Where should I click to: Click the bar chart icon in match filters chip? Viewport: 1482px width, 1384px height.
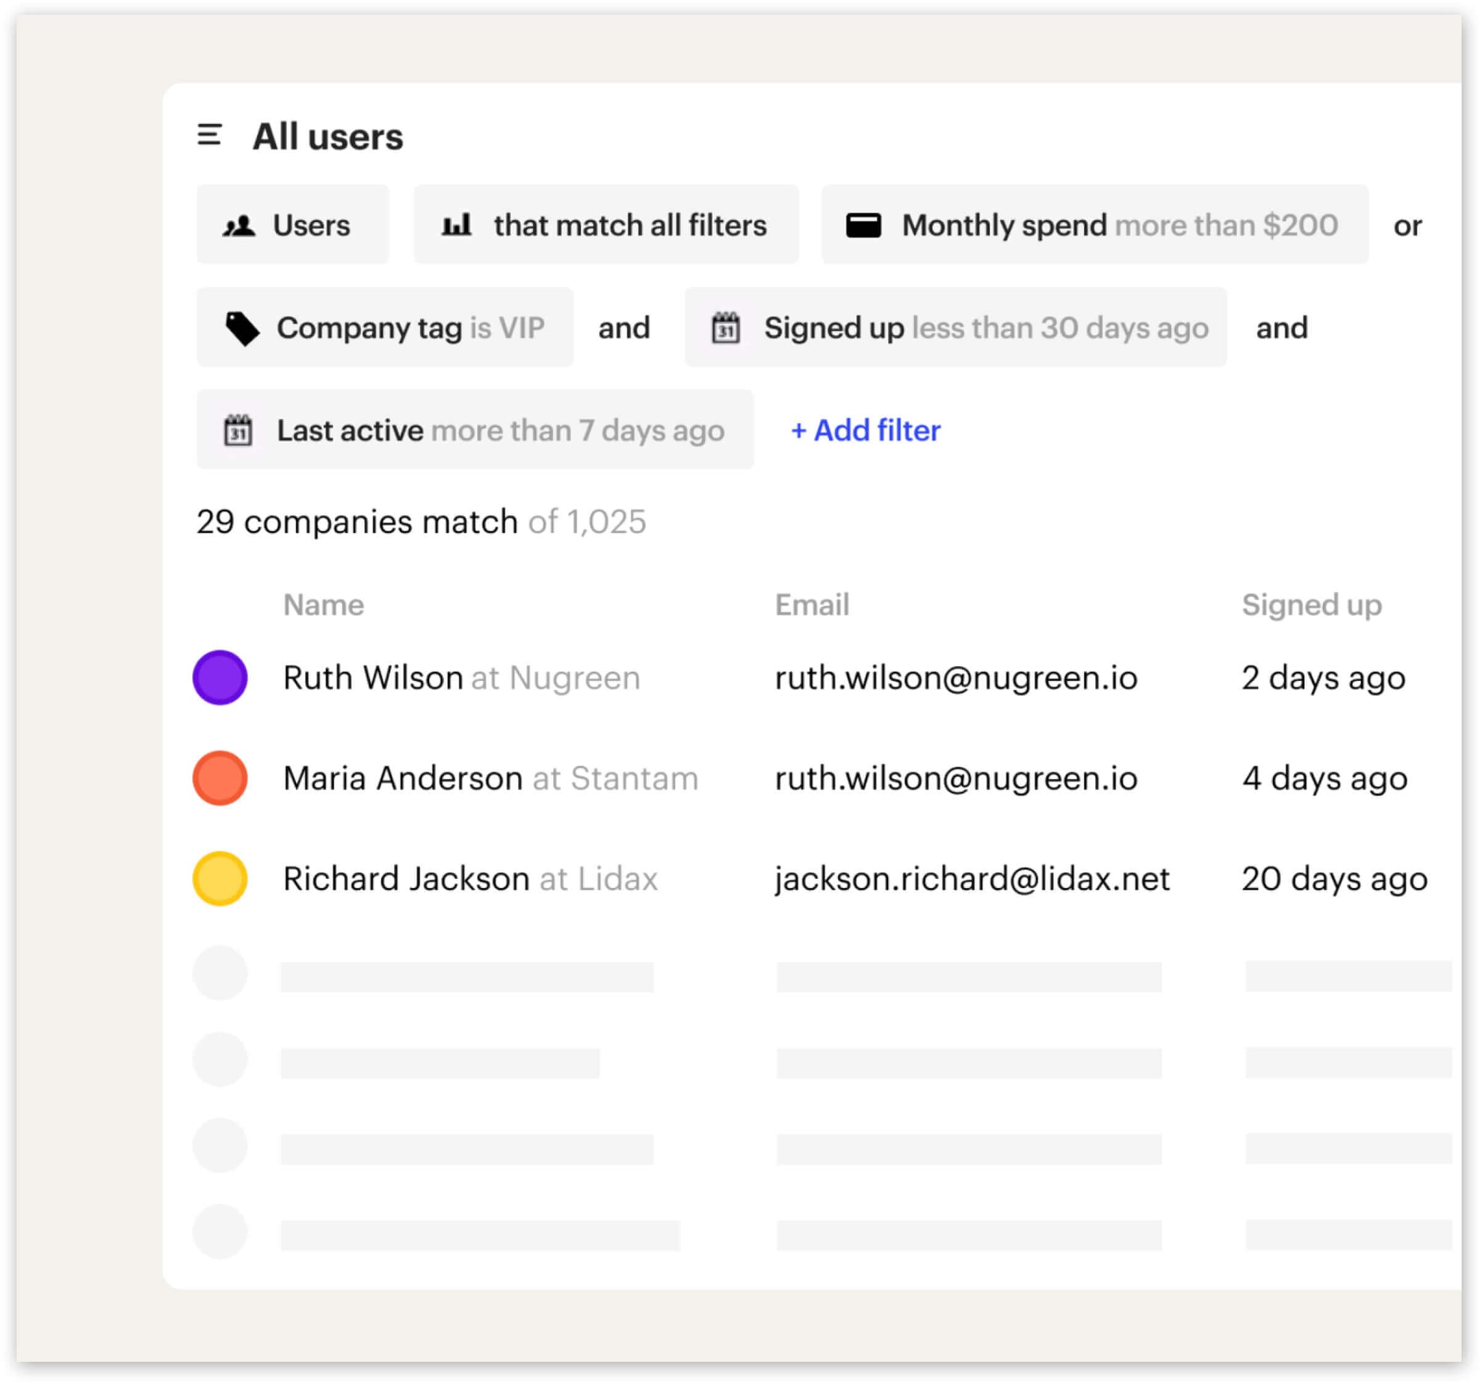click(x=456, y=224)
